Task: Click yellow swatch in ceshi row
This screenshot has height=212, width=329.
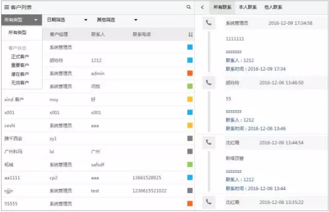Action: click(x=190, y=125)
